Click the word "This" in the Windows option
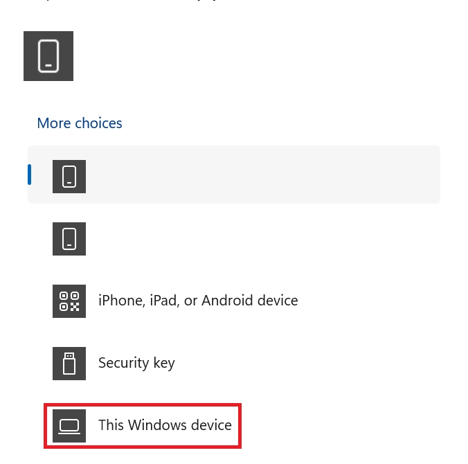 click(111, 425)
